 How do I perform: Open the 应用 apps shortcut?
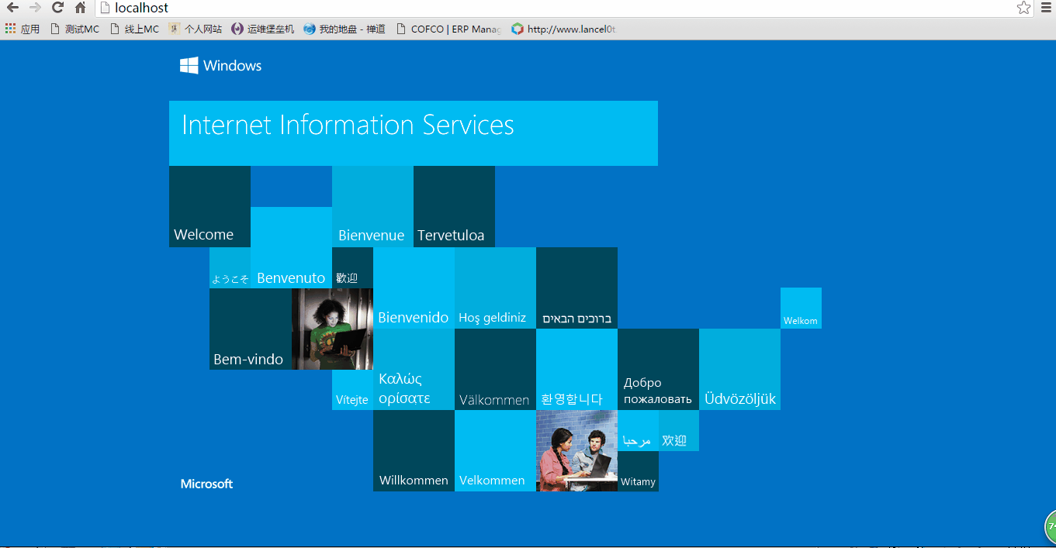point(22,29)
